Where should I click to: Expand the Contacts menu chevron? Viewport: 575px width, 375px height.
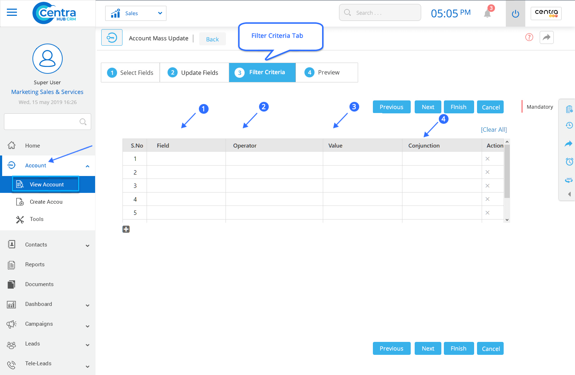88,246
